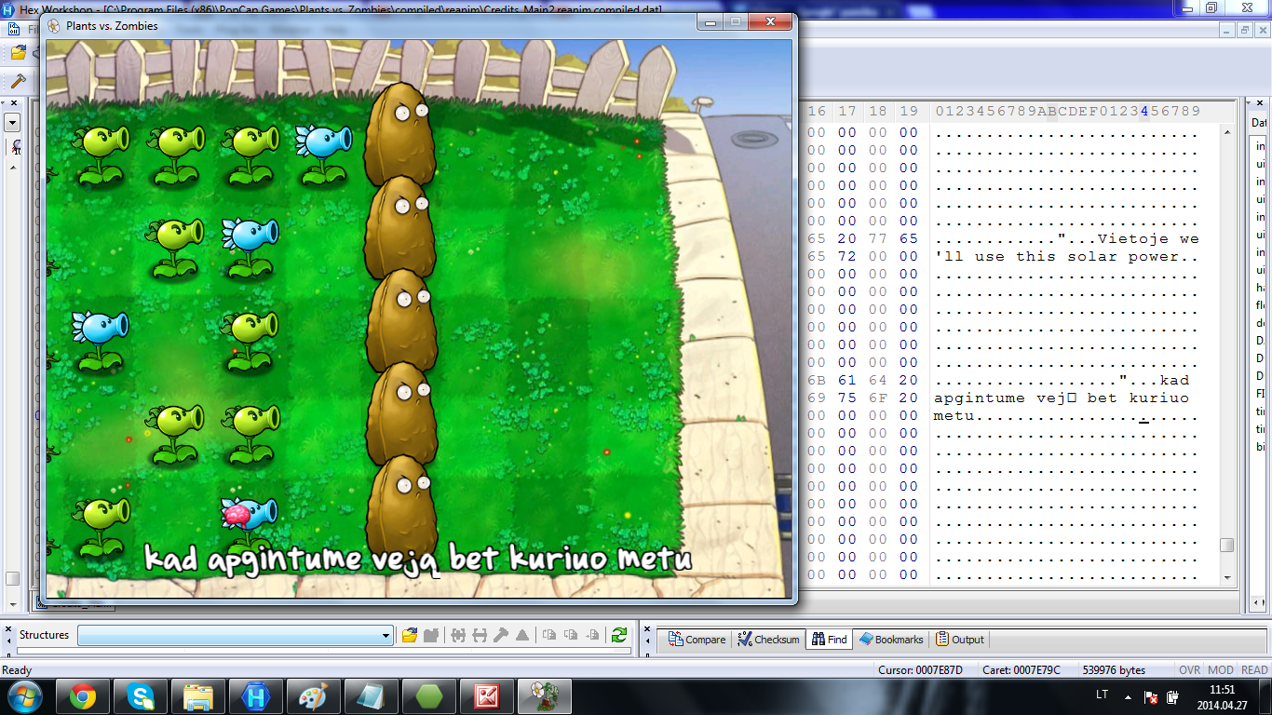The image size is (1272, 715).
Task: Click the Snow Pea in the top row
Action: [323, 154]
